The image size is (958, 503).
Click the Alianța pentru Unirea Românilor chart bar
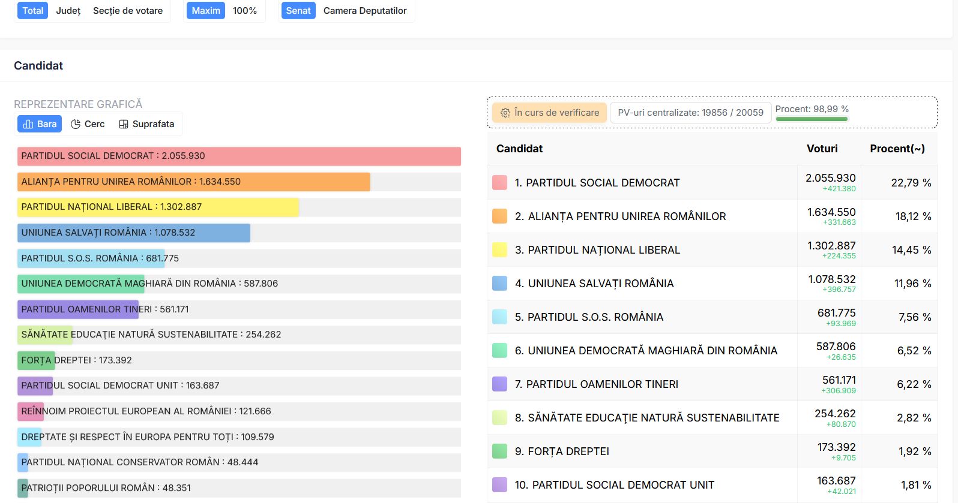[193, 182]
